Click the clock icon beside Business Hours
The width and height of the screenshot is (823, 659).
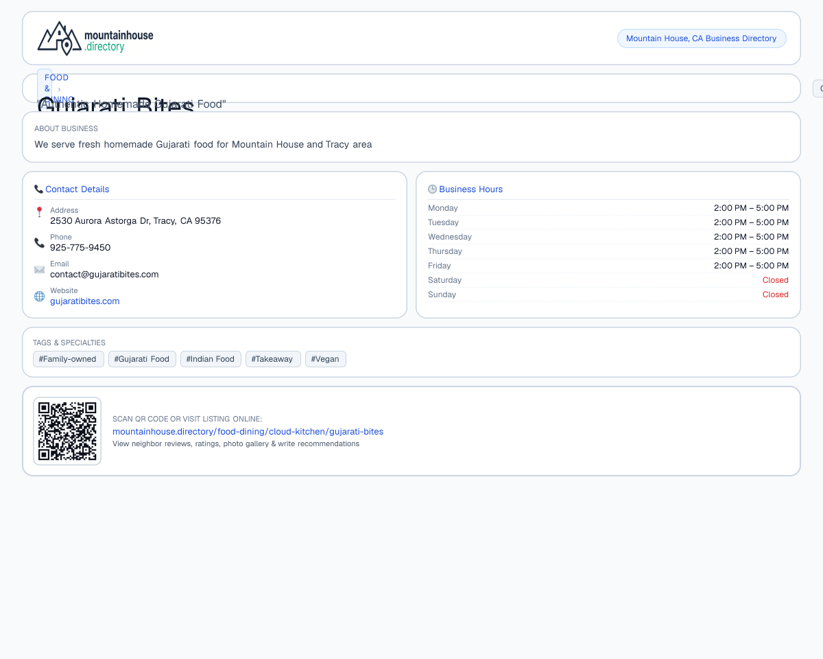pos(432,189)
